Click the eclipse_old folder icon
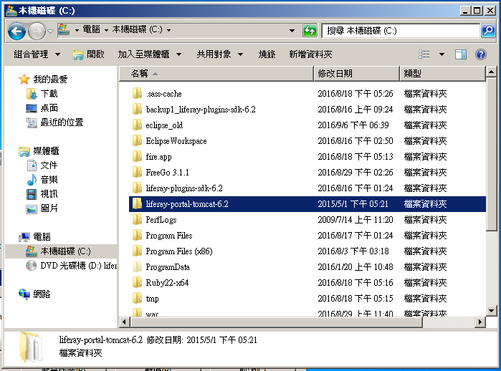 click(137, 125)
